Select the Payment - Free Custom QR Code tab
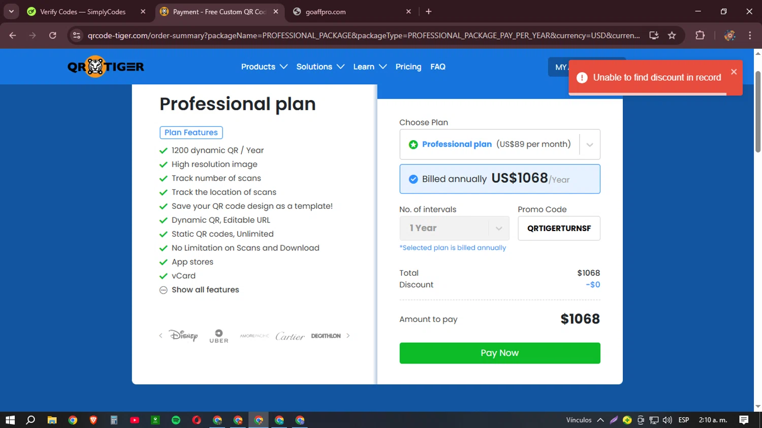762x428 pixels. point(219,12)
